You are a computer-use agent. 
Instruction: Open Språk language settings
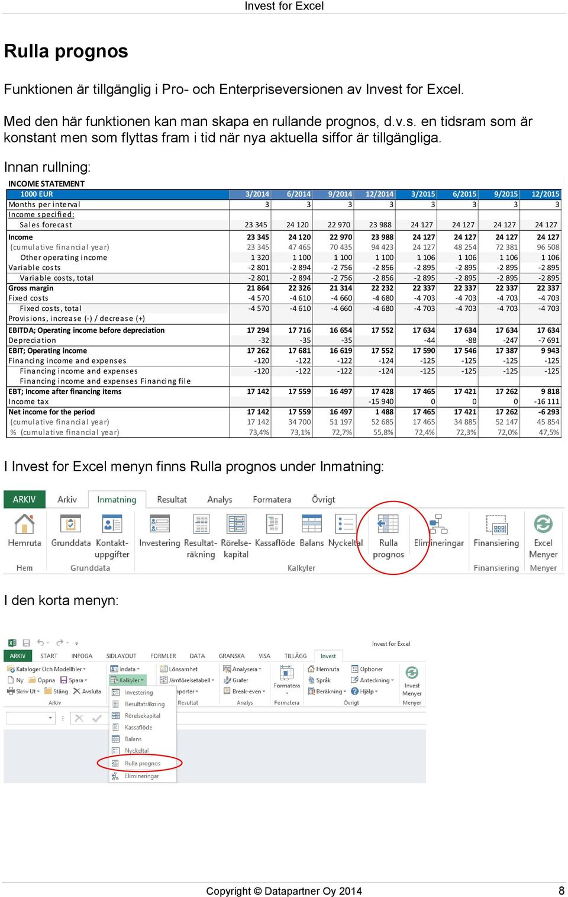(x=319, y=680)
